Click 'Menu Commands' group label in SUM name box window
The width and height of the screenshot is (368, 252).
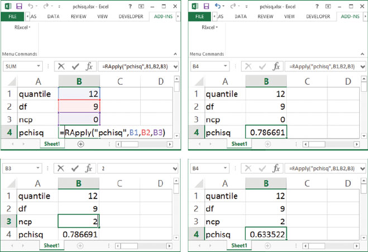tap(20, 54)
